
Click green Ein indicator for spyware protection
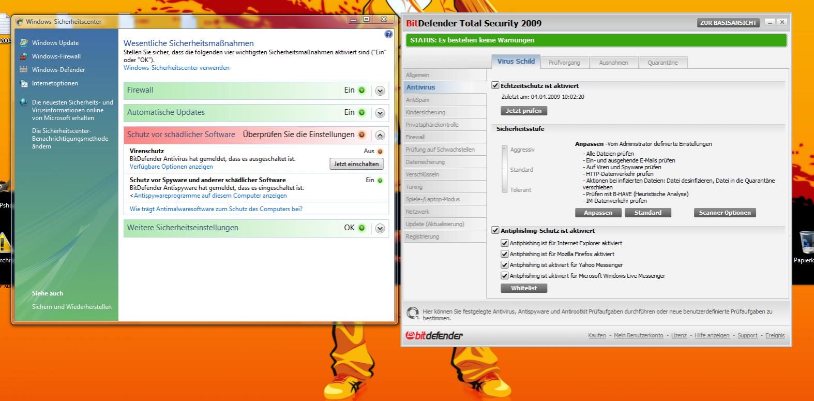click(x=380, y=181)
